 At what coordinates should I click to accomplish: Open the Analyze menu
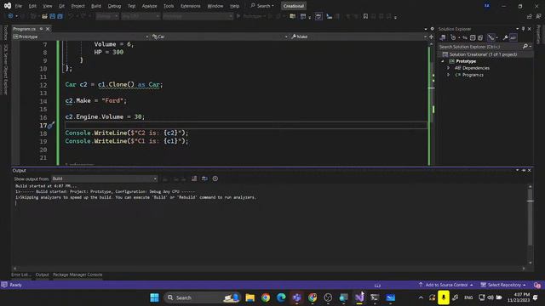[149, 6]
